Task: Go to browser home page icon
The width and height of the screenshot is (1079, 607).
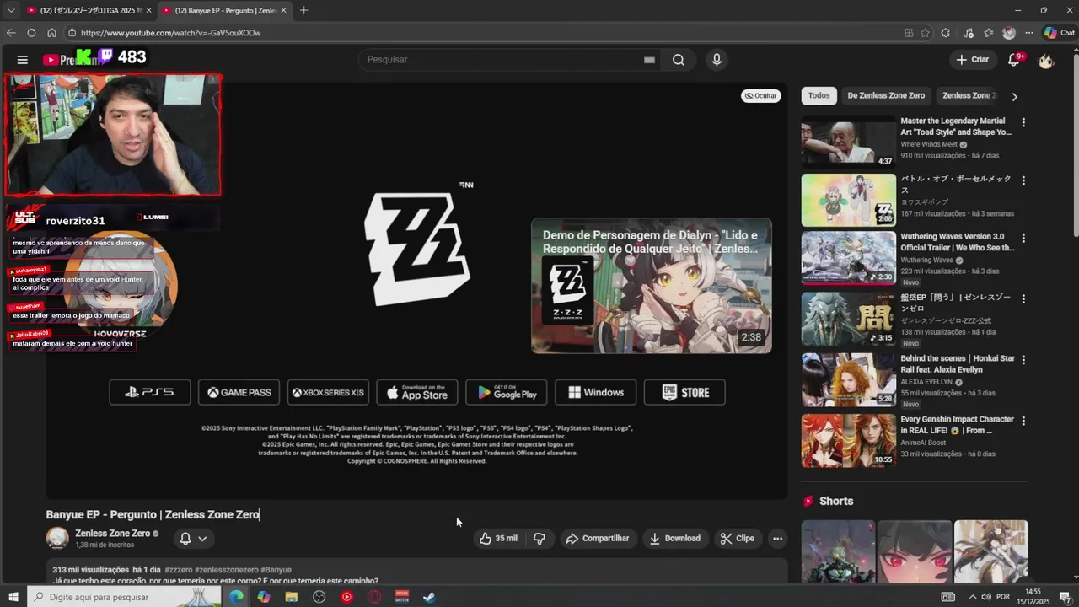Action: point(51,33)
